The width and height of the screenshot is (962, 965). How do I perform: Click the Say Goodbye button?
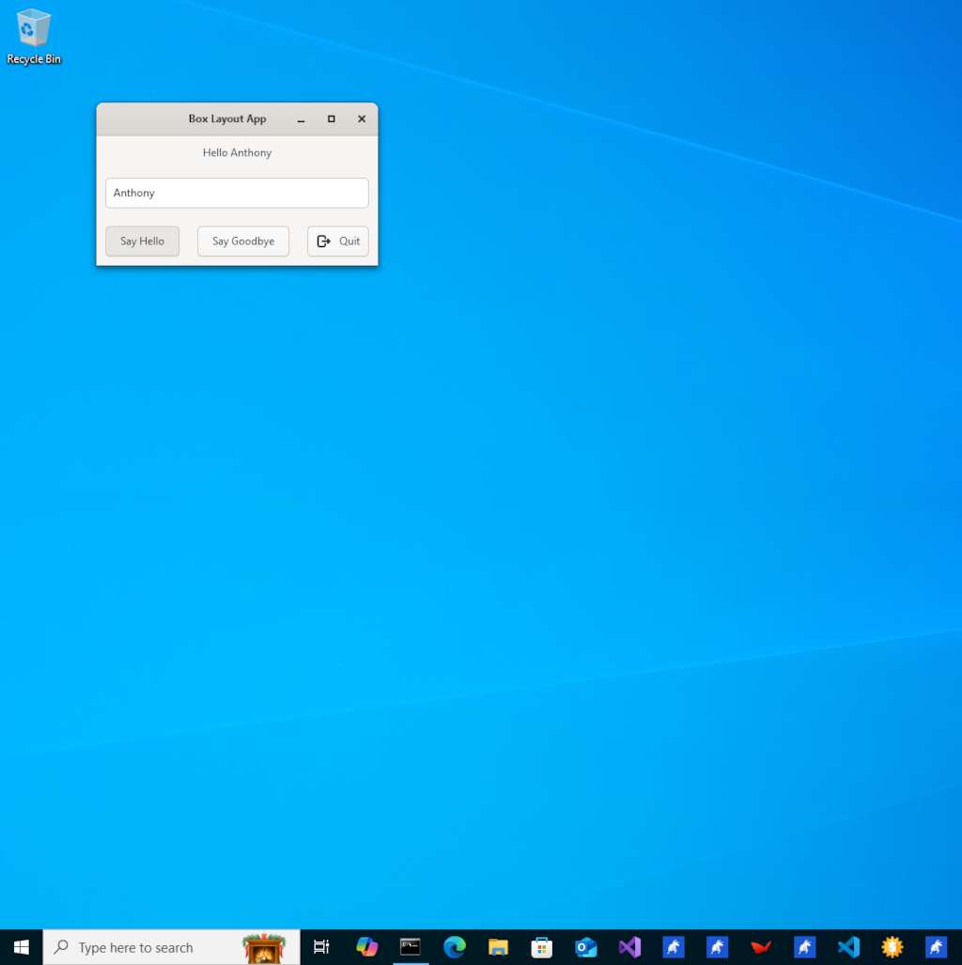tap(242, 241)
